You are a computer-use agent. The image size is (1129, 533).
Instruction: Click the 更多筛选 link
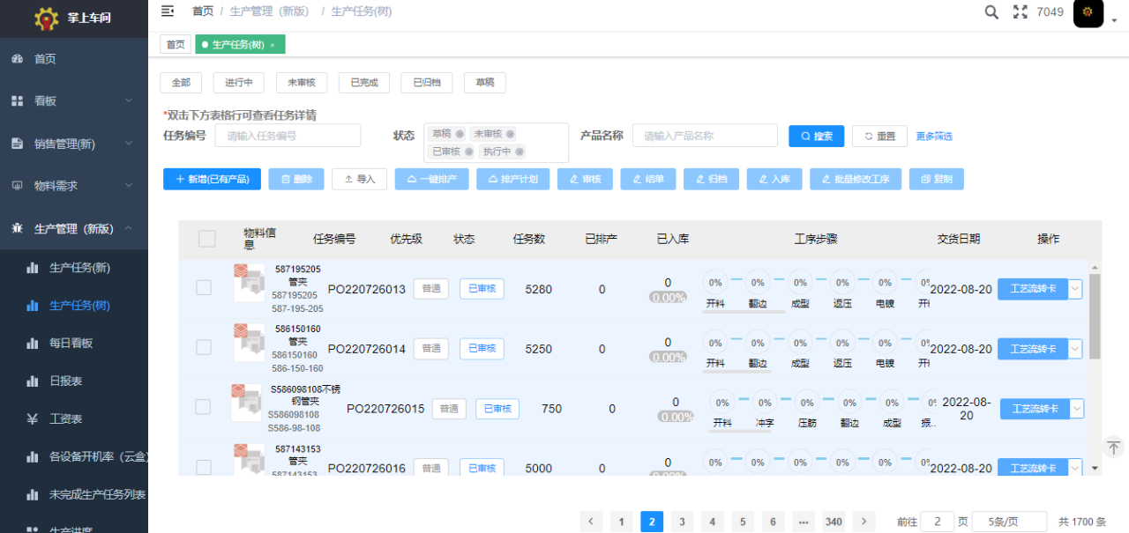pos(933,137)
